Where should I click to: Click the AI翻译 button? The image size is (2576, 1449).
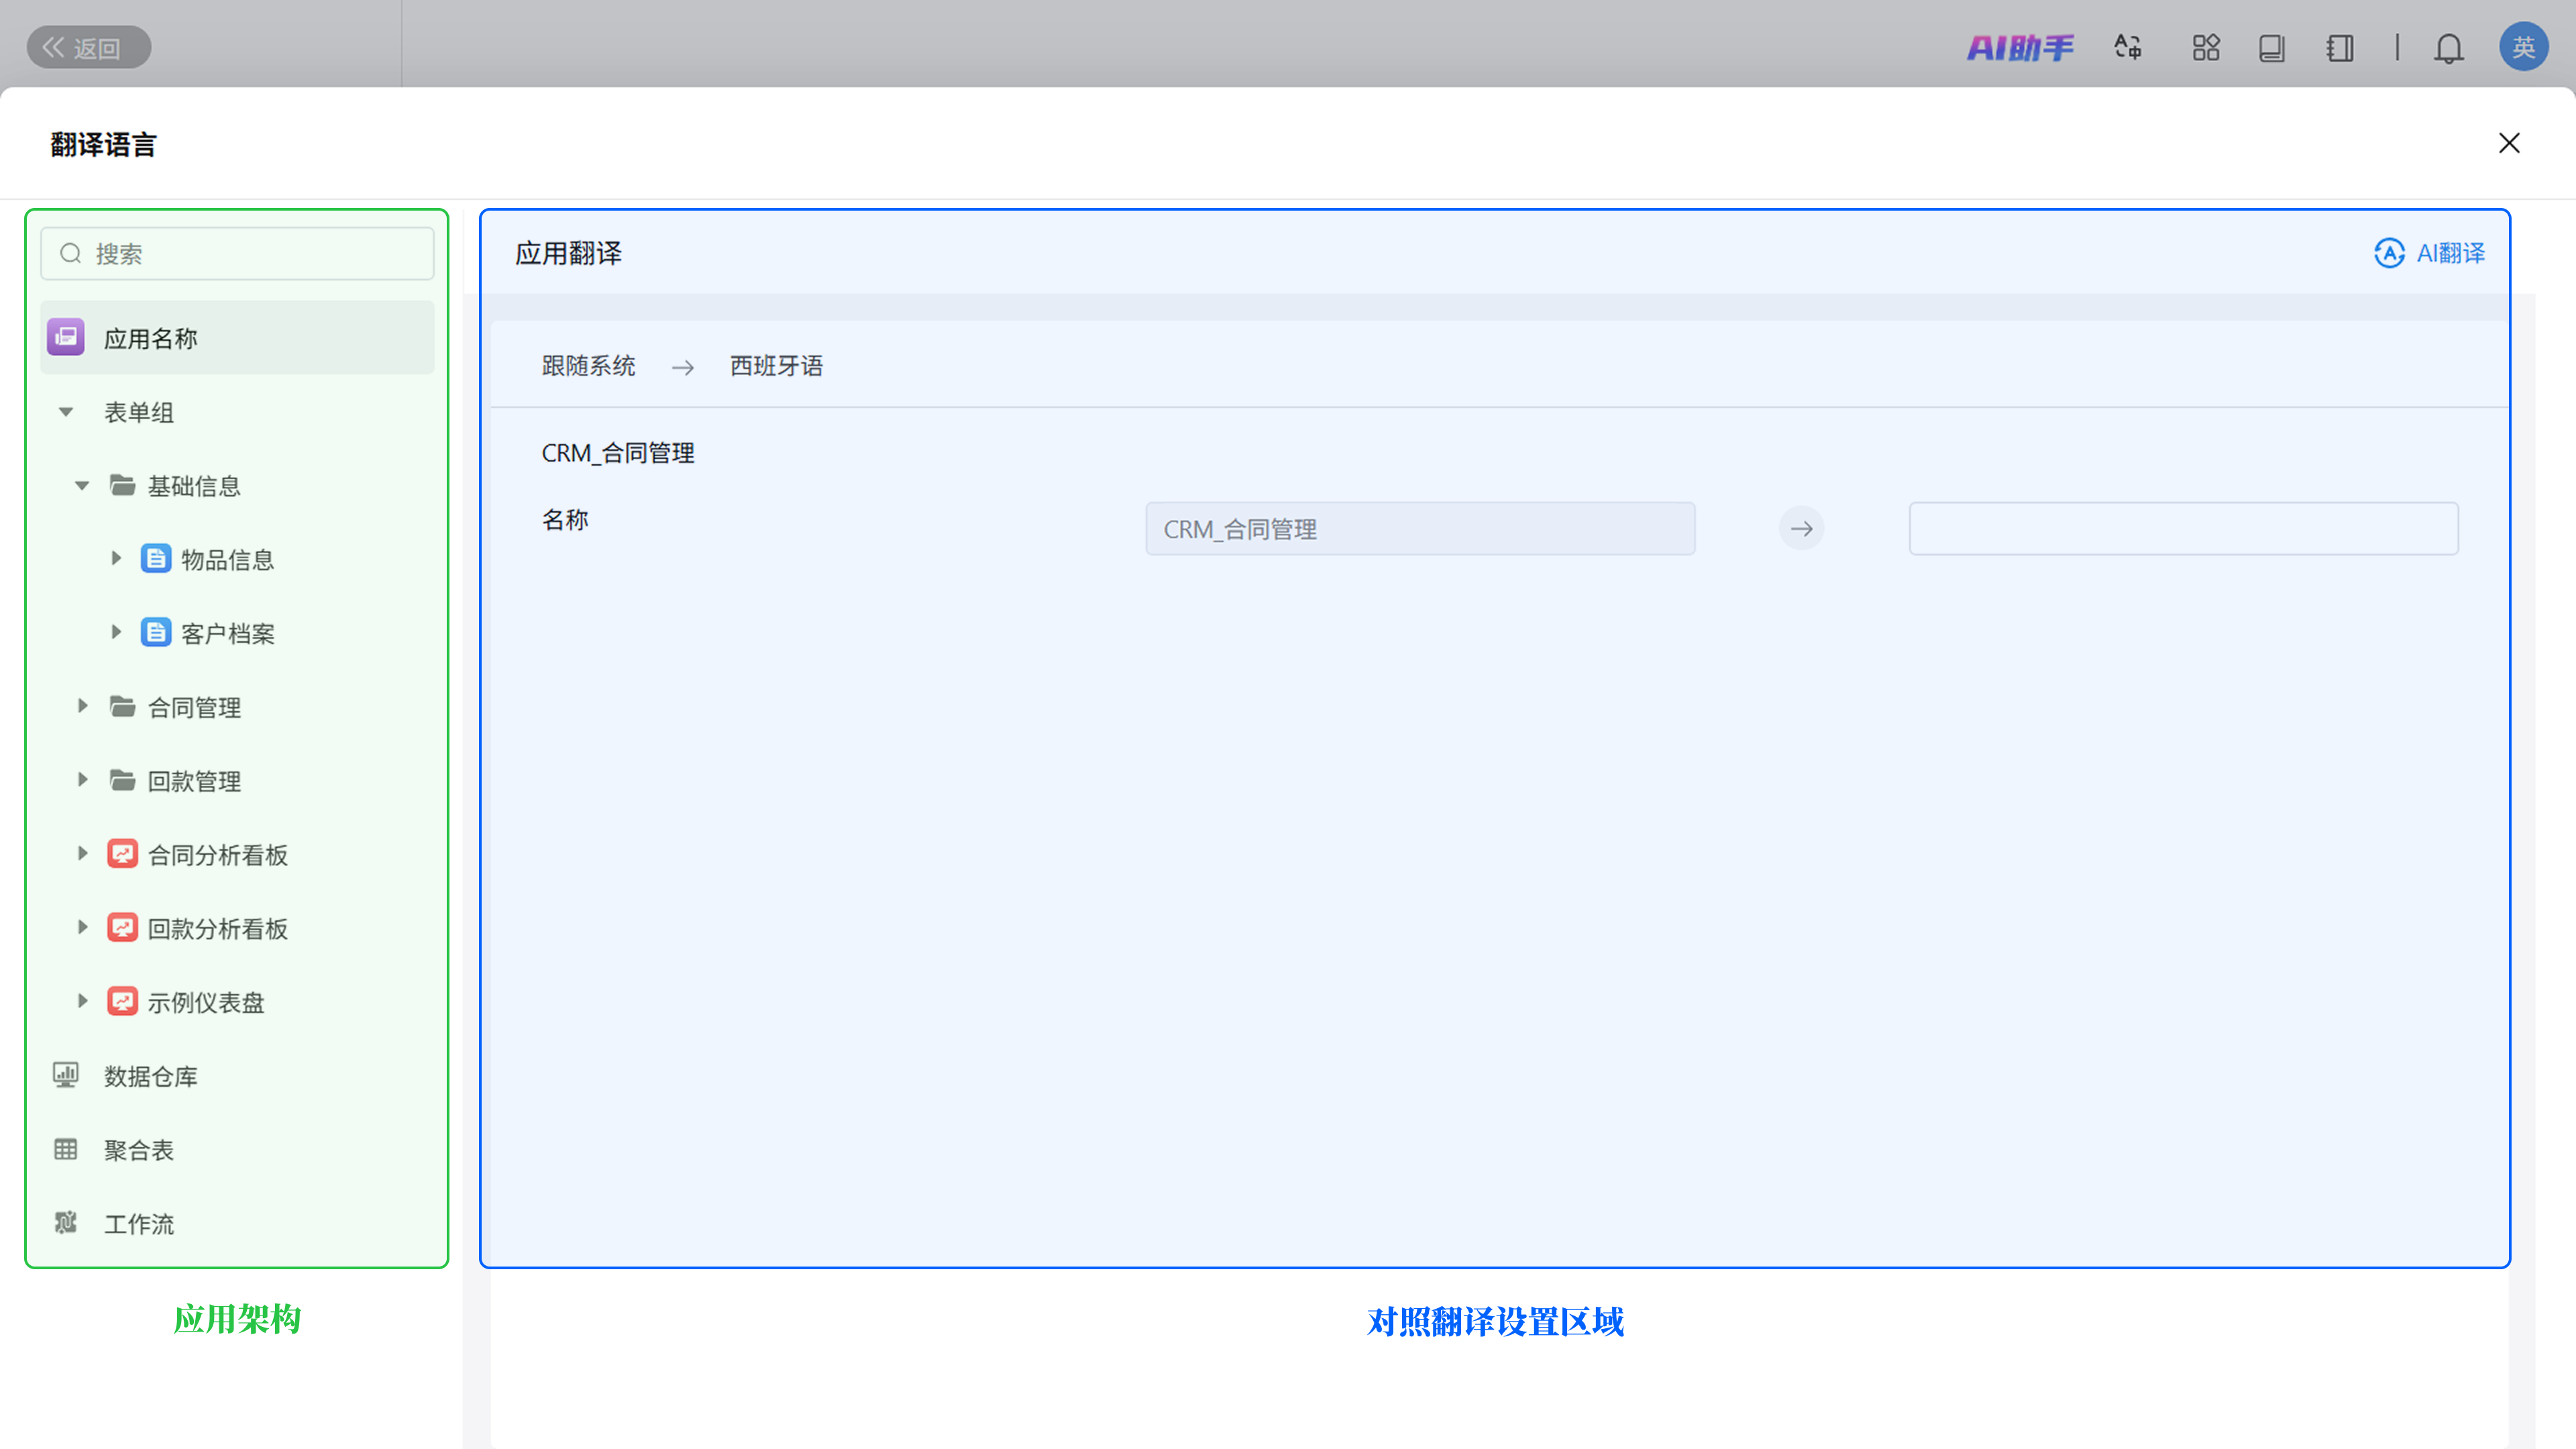point(2429,253)
